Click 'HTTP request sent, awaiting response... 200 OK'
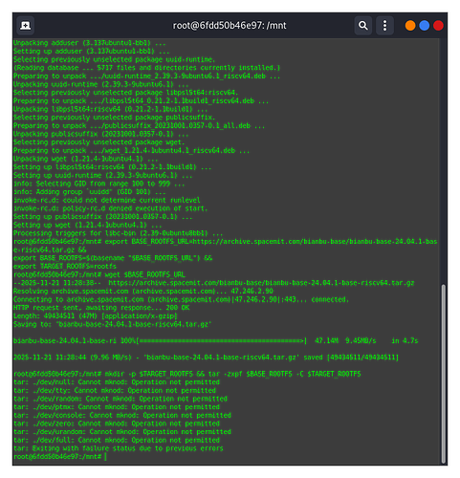This screenshot has width=460, height=478. click(x=101, y=308)
